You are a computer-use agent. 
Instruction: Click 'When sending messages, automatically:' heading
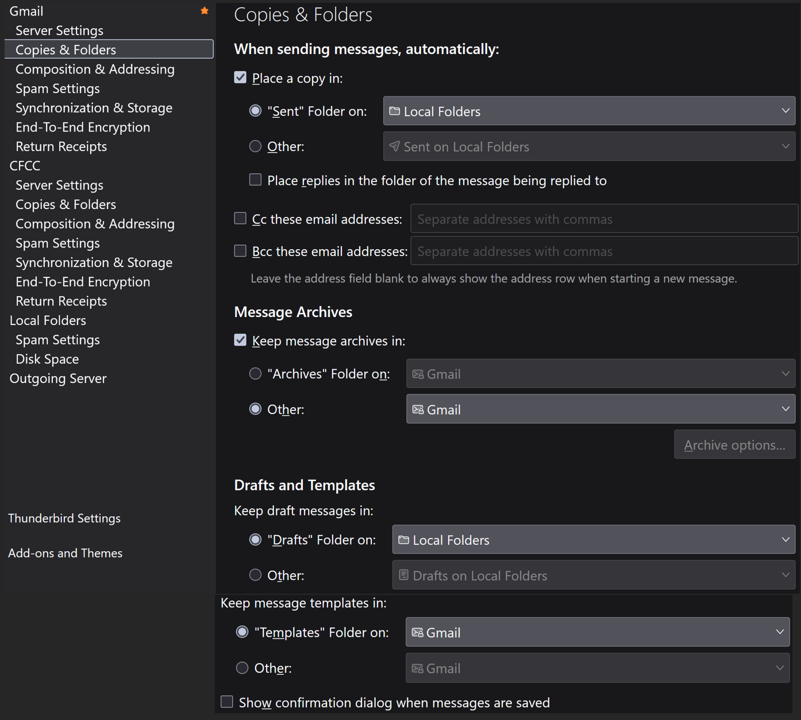367,49
